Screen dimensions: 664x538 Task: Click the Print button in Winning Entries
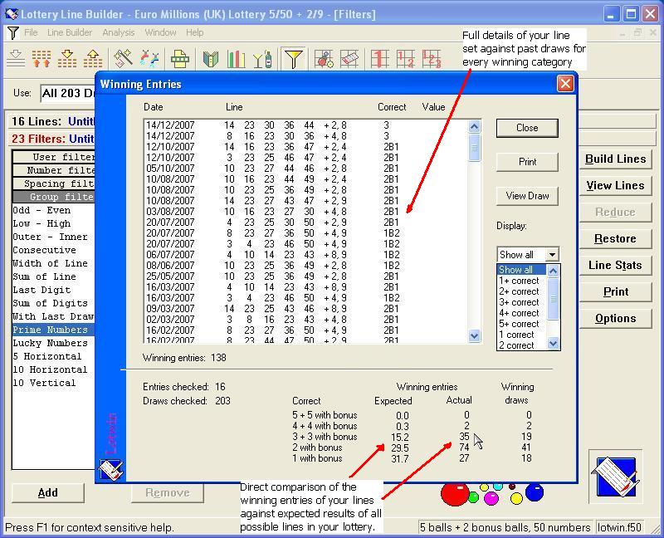pyautogui.click(x=527, y=162)
